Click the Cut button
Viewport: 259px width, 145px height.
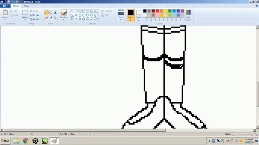coord(13,11)
